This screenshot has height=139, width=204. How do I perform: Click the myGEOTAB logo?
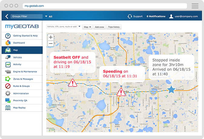22,26
